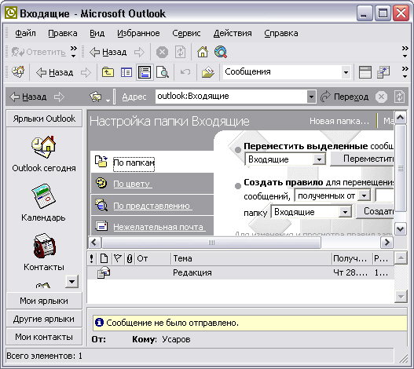
Task: Click the По представлению icon
Action: coord(101,205)
